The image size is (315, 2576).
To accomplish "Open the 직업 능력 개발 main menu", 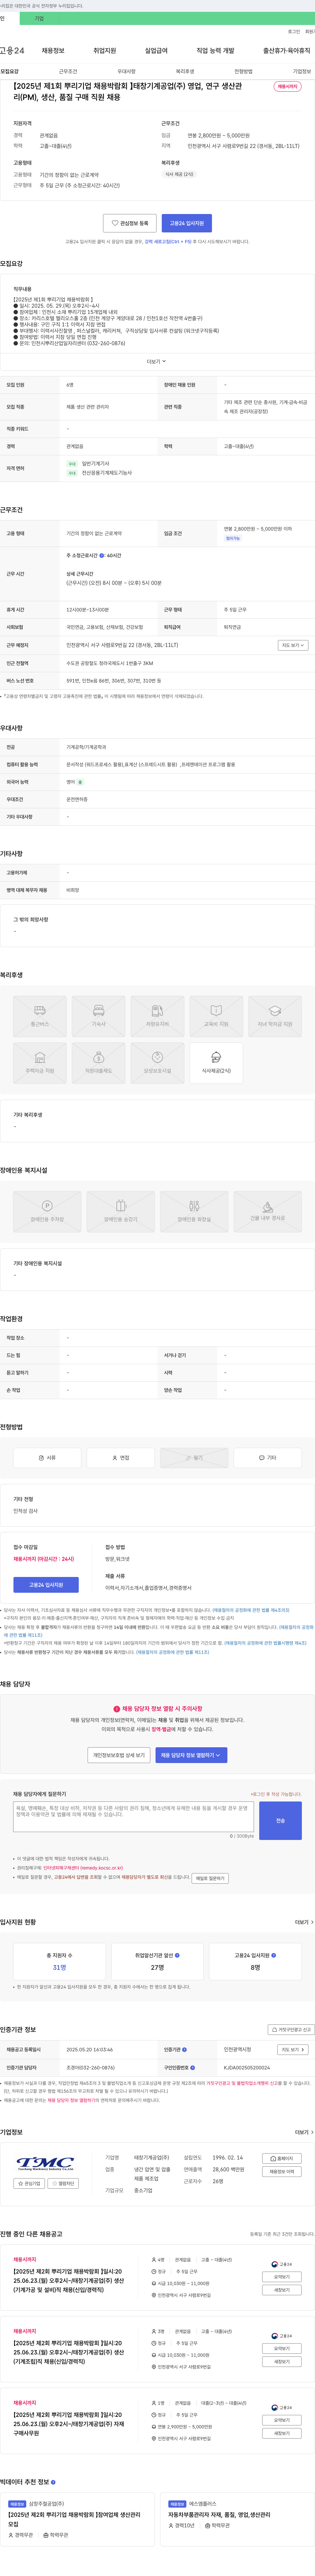I will (x=215, y=51).
